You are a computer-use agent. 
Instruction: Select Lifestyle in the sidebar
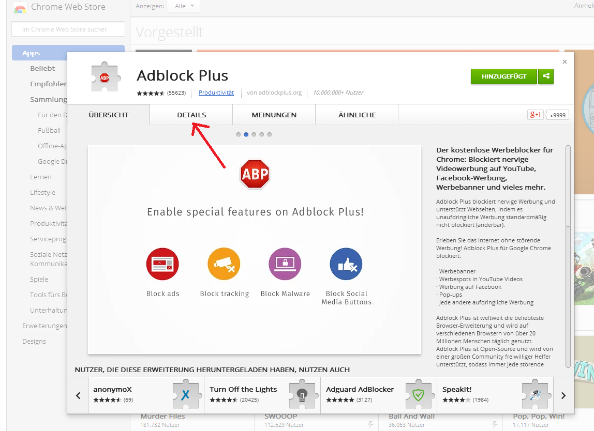(42, 192)
